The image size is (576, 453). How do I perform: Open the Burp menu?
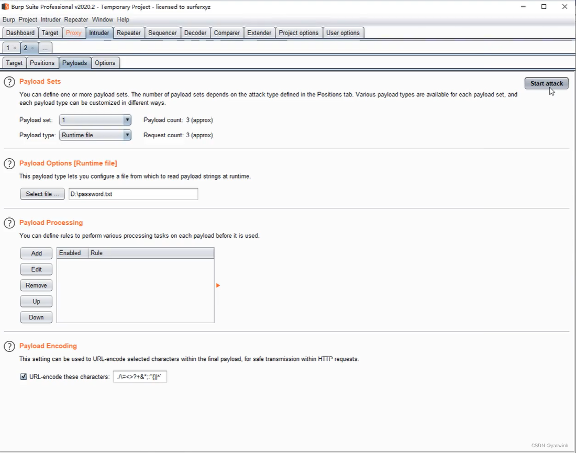9,19
